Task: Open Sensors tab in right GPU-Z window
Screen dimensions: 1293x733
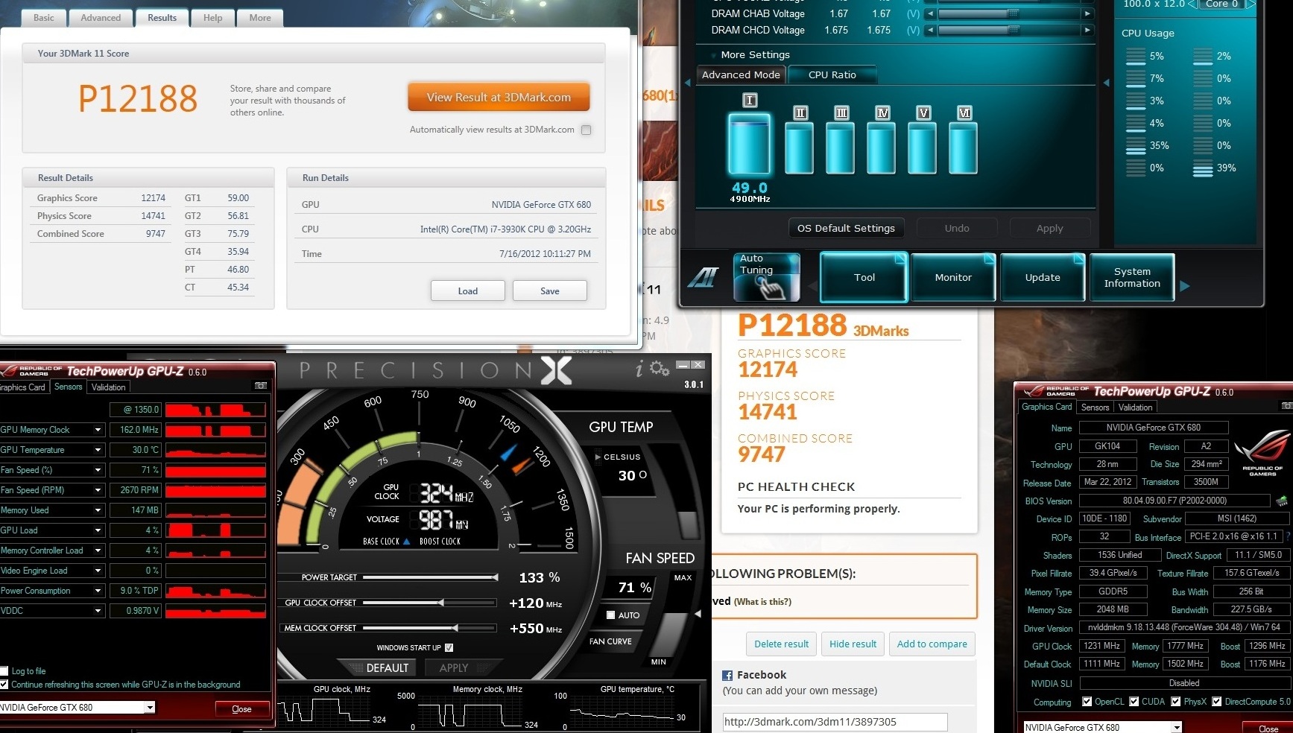Action: (x=1096, y=407)
